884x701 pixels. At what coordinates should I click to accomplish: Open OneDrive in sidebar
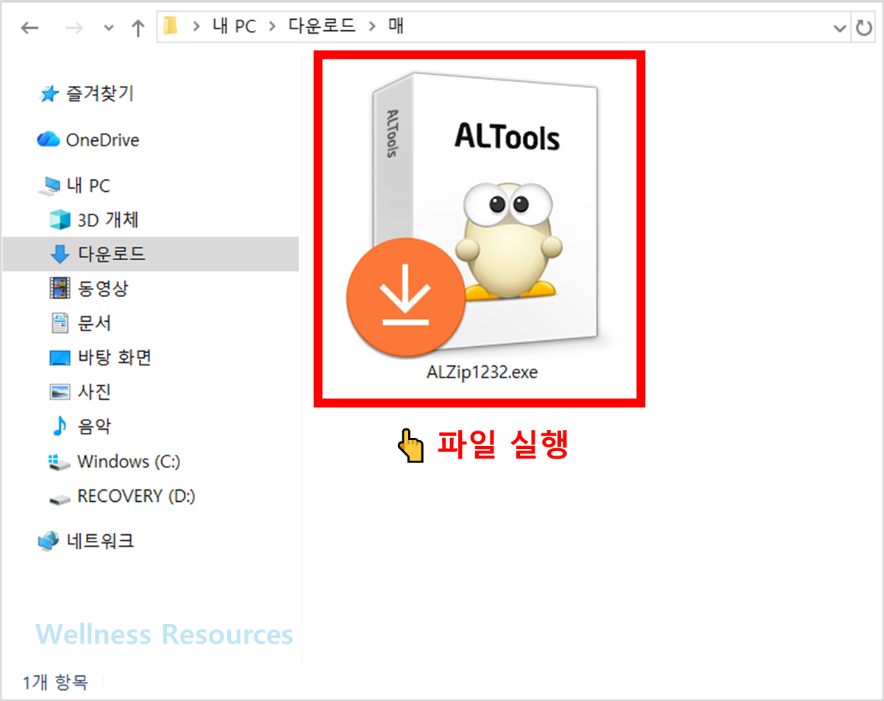coord(102,140)
